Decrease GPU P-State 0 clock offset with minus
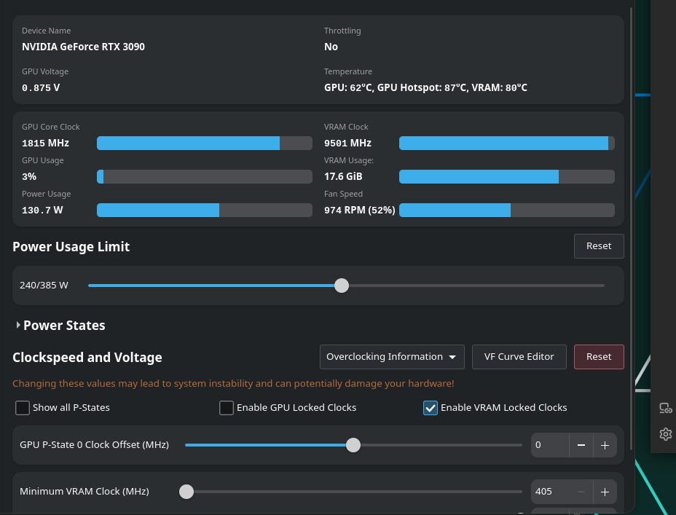 click(581, 445)
